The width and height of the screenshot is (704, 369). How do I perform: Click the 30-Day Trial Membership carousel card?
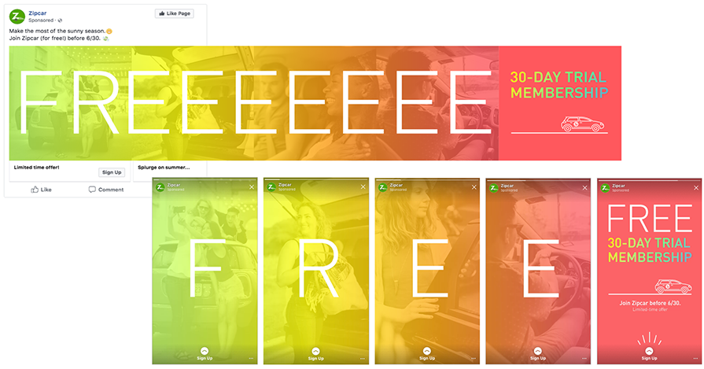click(x=560, y=103)
